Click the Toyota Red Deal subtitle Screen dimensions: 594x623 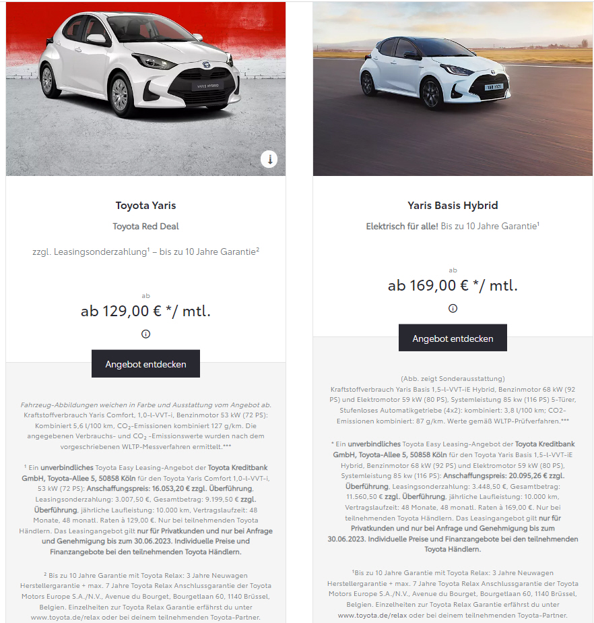tap(145, 227)
